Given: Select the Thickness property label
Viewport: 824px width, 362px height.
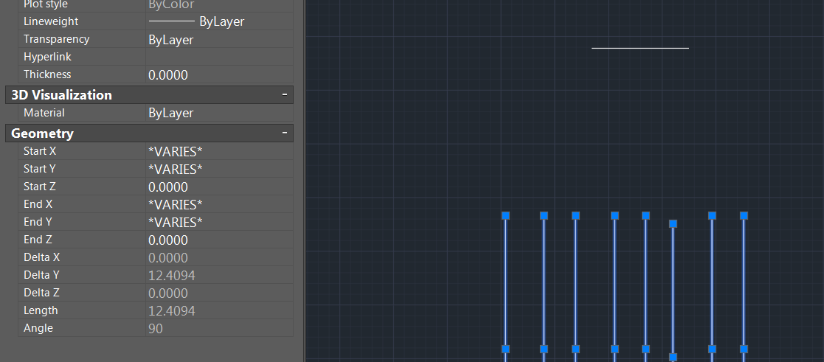Looking at the screenshot, I should [47, 74].
